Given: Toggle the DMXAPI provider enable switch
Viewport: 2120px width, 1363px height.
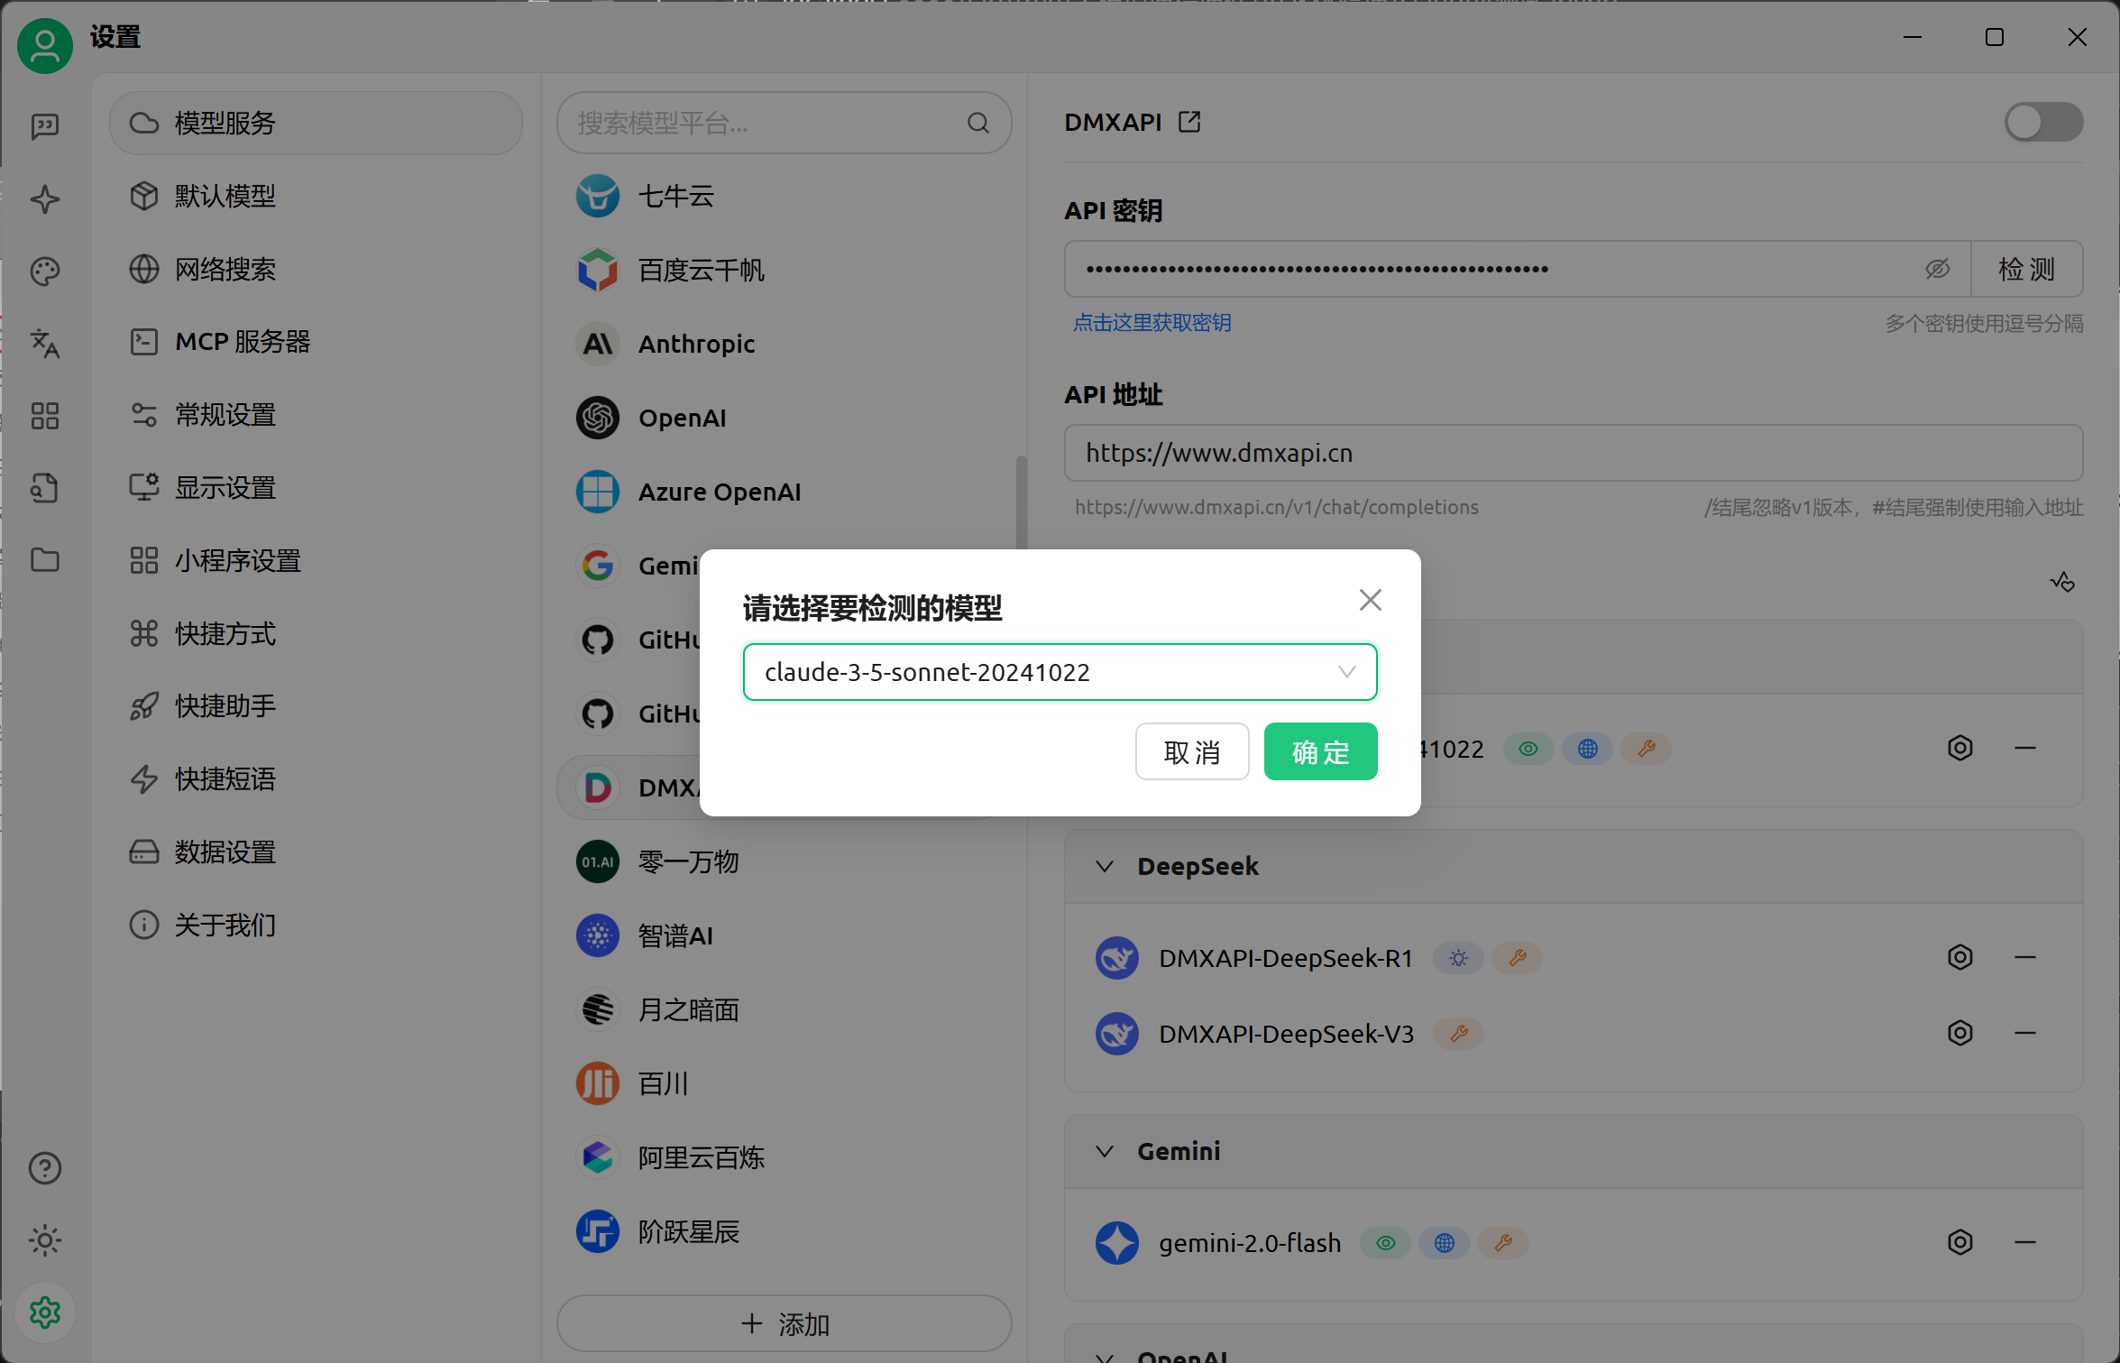Looking at the screenshot, I should click(2043, 122).
